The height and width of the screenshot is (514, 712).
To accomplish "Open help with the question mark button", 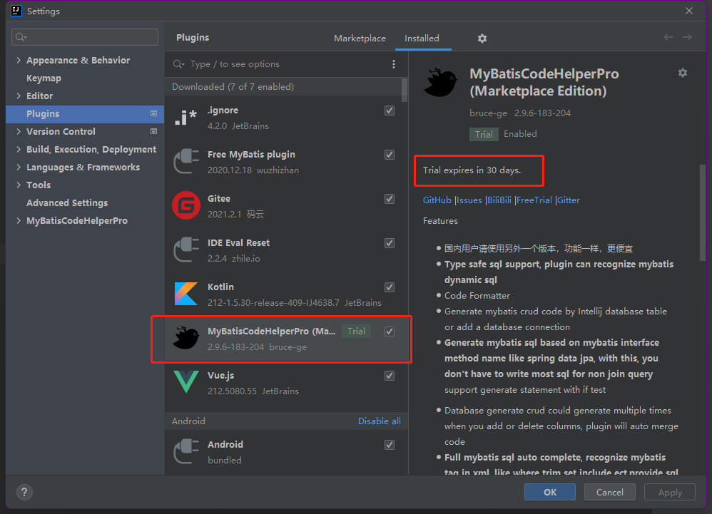I will pyautogui.click(x=24, y=492).
